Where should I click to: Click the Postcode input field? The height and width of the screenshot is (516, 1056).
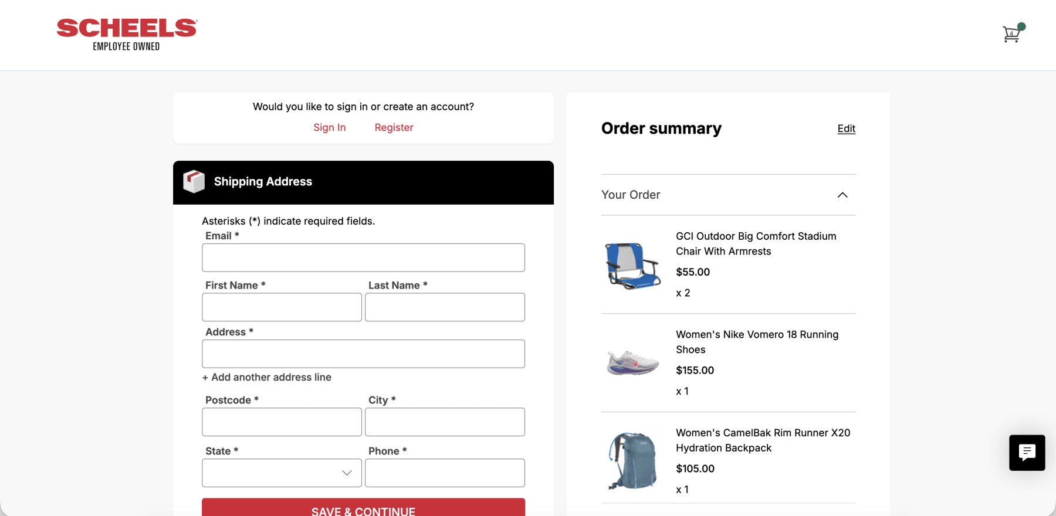pyautogui.click(x=282, y=422)
